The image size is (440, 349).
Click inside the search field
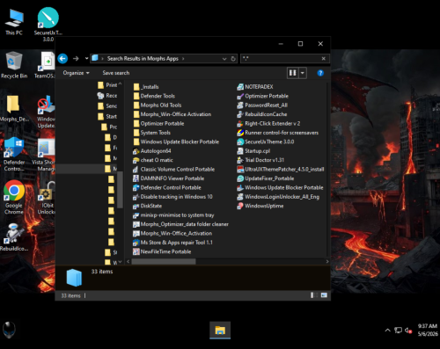280,59
